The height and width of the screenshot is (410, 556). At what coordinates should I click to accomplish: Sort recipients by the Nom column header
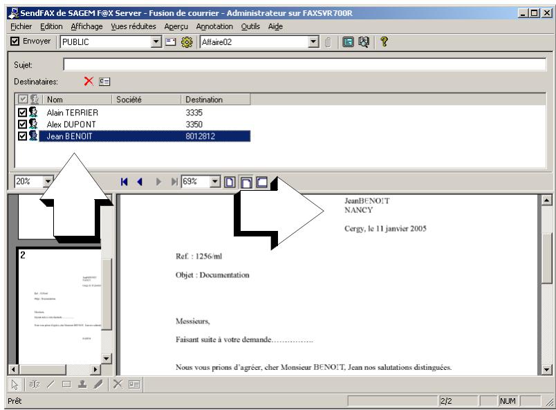coord(77,100)
